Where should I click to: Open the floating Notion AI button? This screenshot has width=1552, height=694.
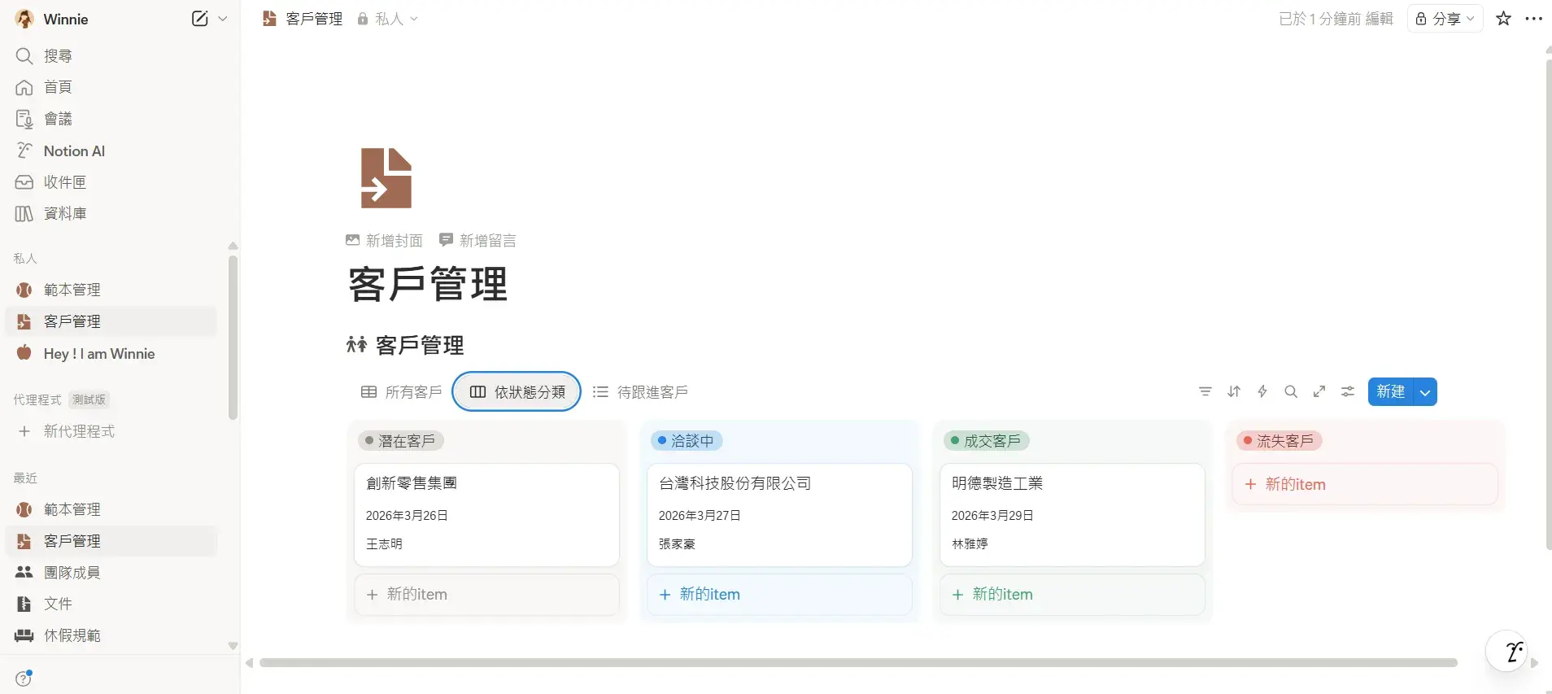click(1506, 651)
